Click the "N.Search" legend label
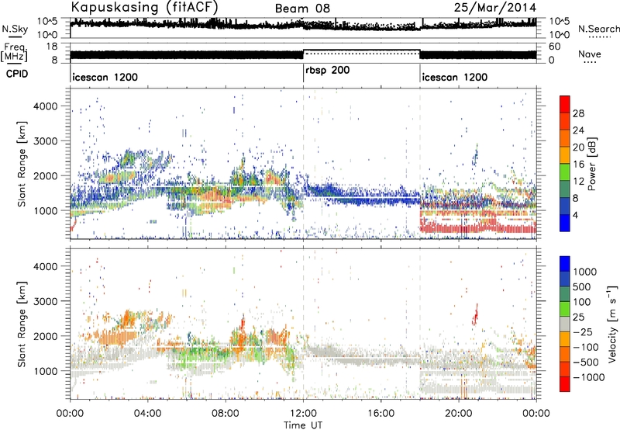Screen dimensions: 620x430 [x=598, y=29]
